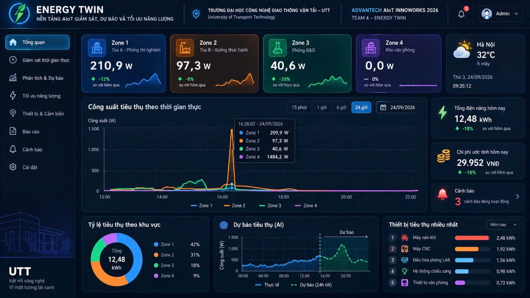Toggle Zone 3 series in chart legend
The height and width of the screenshot is (298, 530).
pyautogui.click(x=270, y=206)
